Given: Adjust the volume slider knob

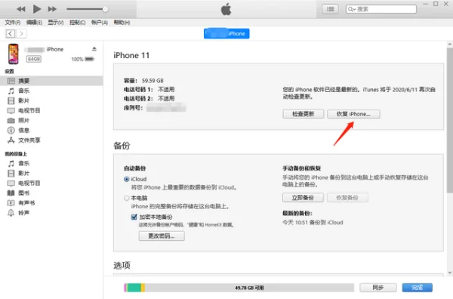Looking at the screenshot, I should (x=106, y=9).
